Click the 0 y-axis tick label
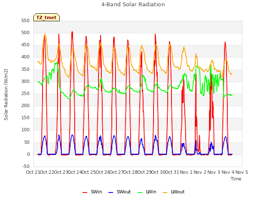This screenshot has width=267, height=200. [28, 154]
